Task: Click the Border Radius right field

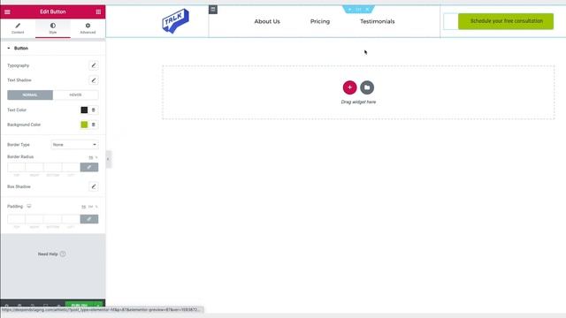Action: (x=34, y=167)
